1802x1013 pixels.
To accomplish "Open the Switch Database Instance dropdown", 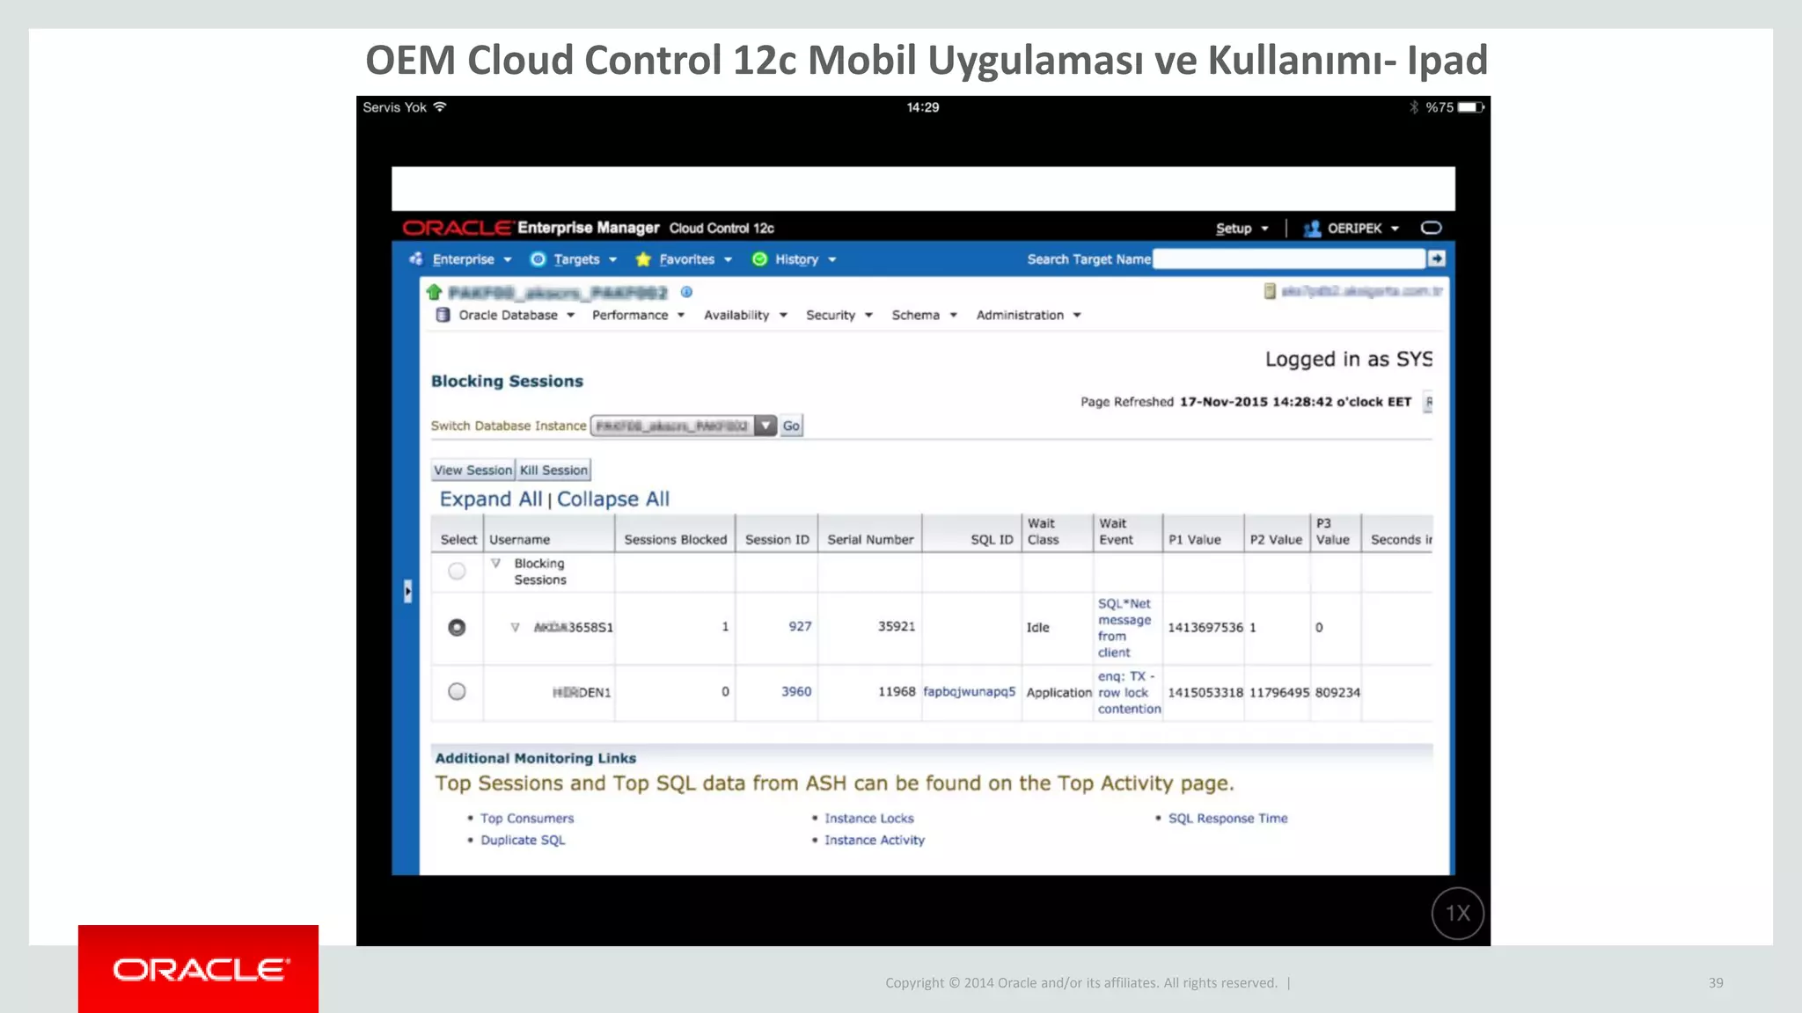I will click(684, 426).
